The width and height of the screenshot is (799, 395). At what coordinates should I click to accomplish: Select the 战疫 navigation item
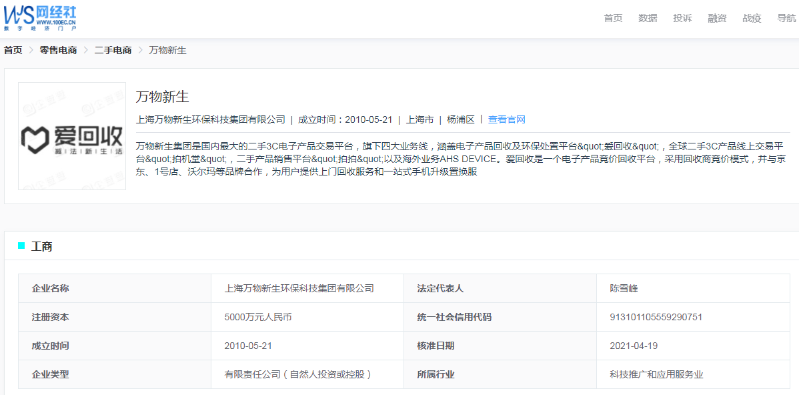coord(752,18)
